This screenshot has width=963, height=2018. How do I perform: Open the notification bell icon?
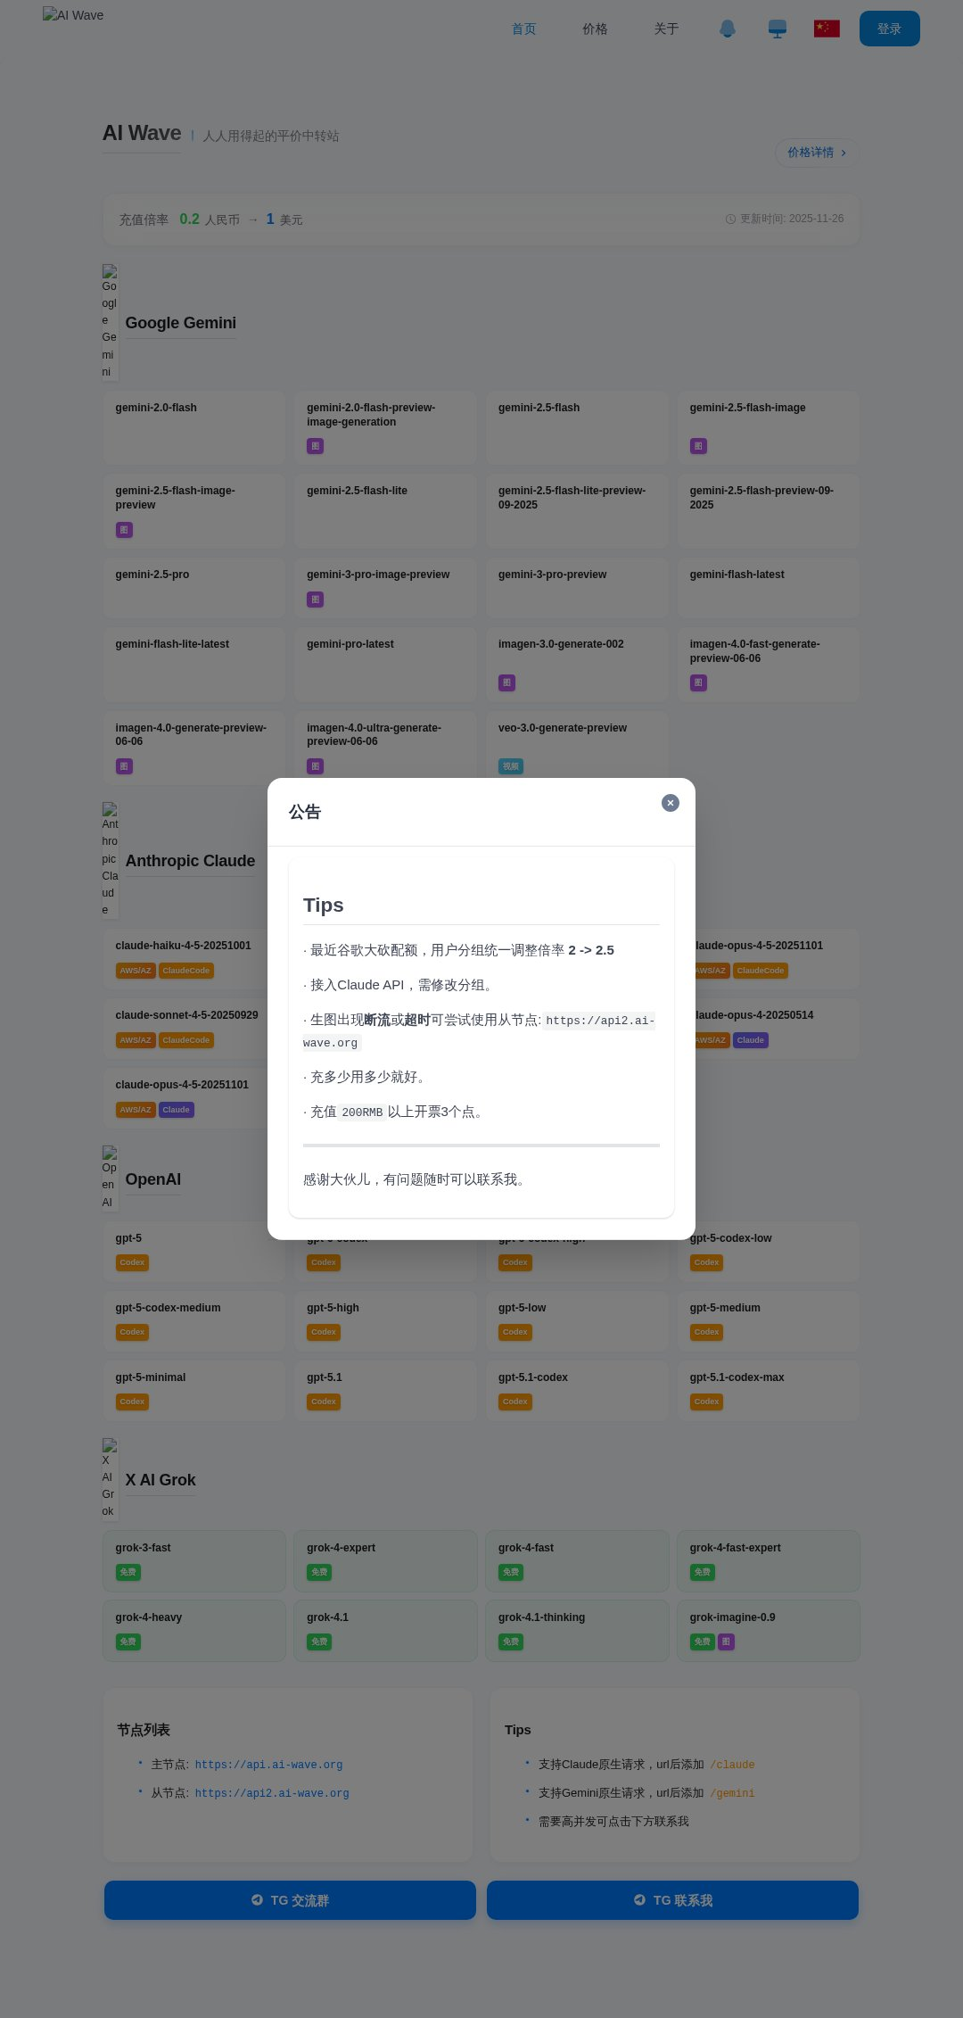coord(728,29)
